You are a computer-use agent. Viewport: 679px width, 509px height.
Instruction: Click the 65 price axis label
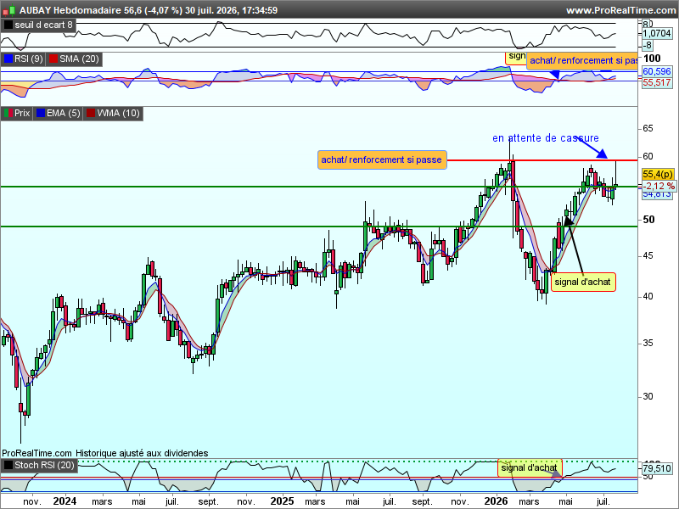coord(648,129)
